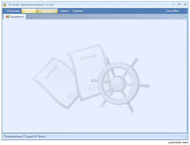Maximize the IT Audit window
The height and width of the screenshot is (145, 190).
click(x=179, y=4)
